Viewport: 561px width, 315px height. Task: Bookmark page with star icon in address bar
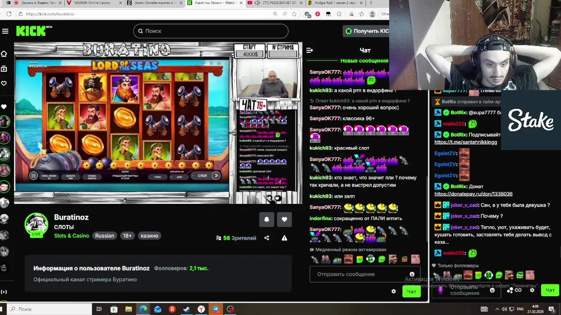[294, 14]
